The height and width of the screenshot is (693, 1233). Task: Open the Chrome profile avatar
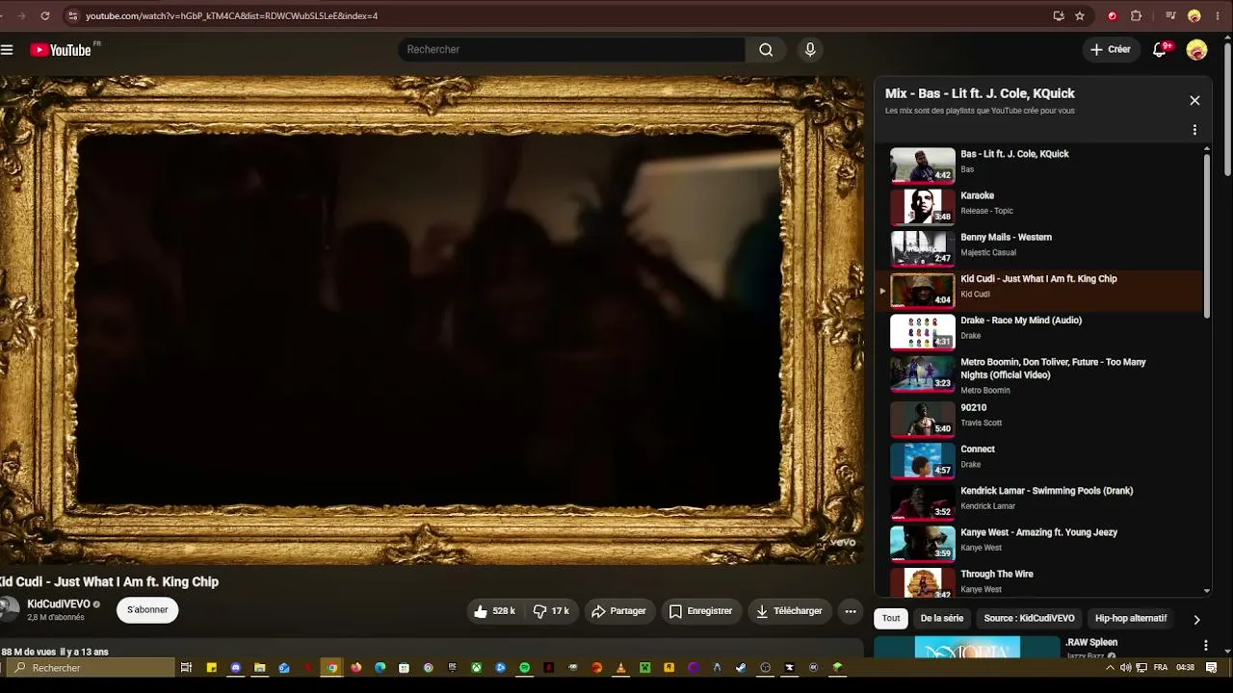[x=1194, y=15]
